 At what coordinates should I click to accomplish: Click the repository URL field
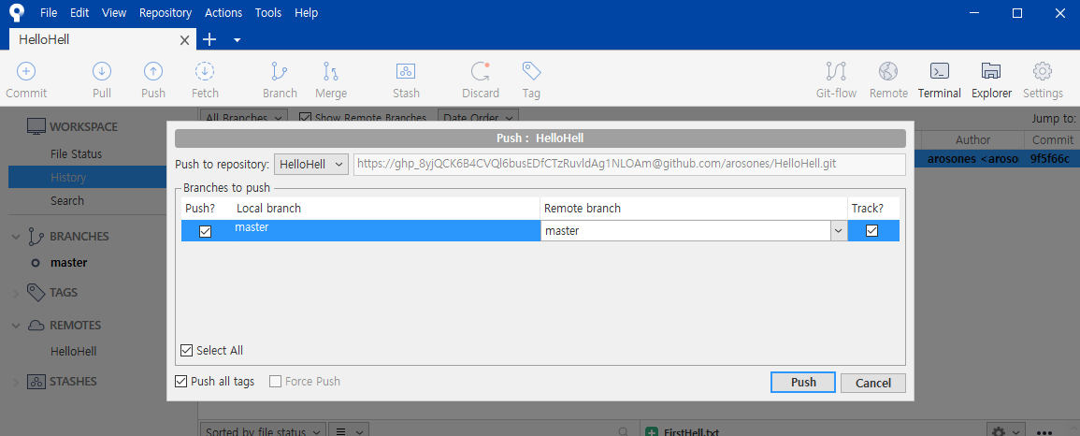click(629, 165)
